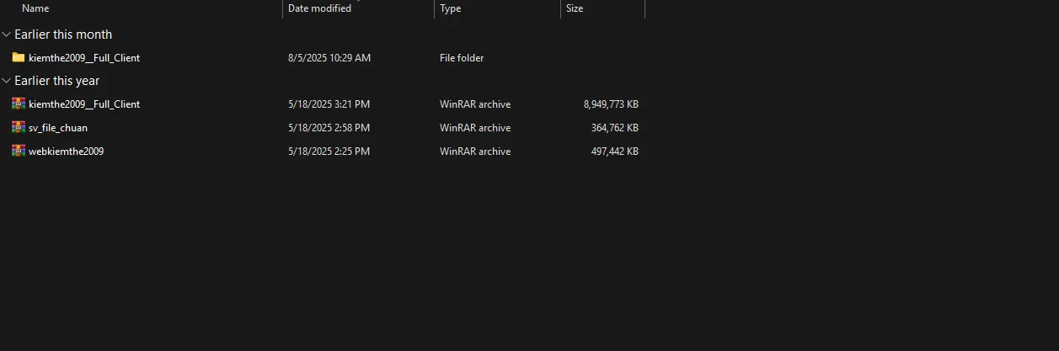
Task: Click the File folder type cell
Action: (462, 58)
